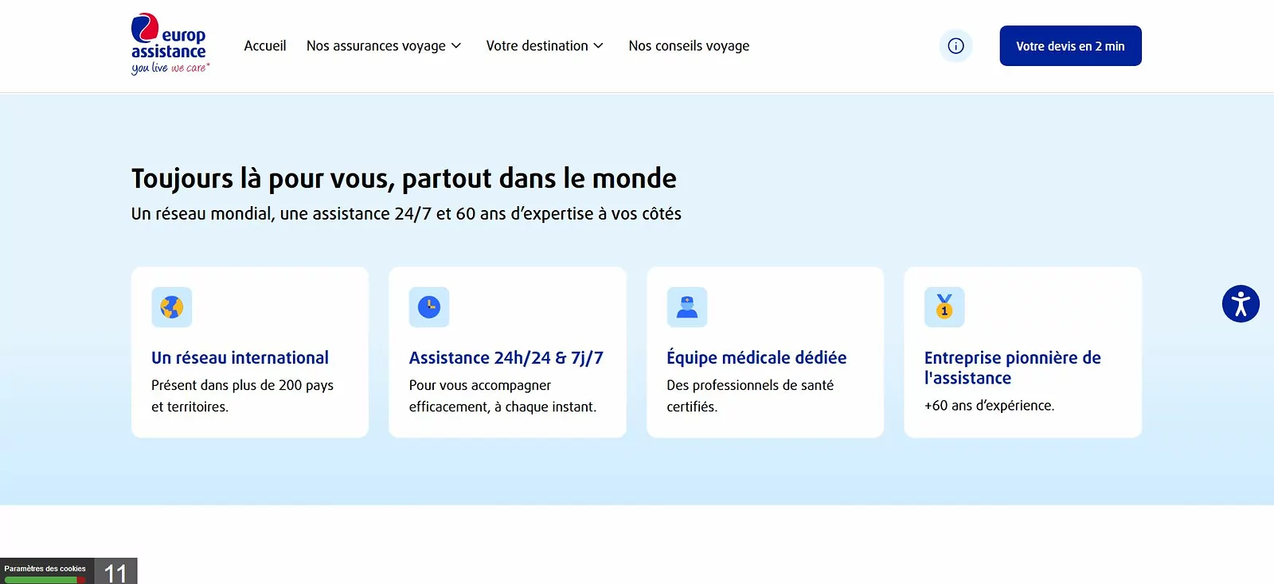Click the Europ Assistance logo
Viewport: 1274px width, 584px height.
(170, 45)
